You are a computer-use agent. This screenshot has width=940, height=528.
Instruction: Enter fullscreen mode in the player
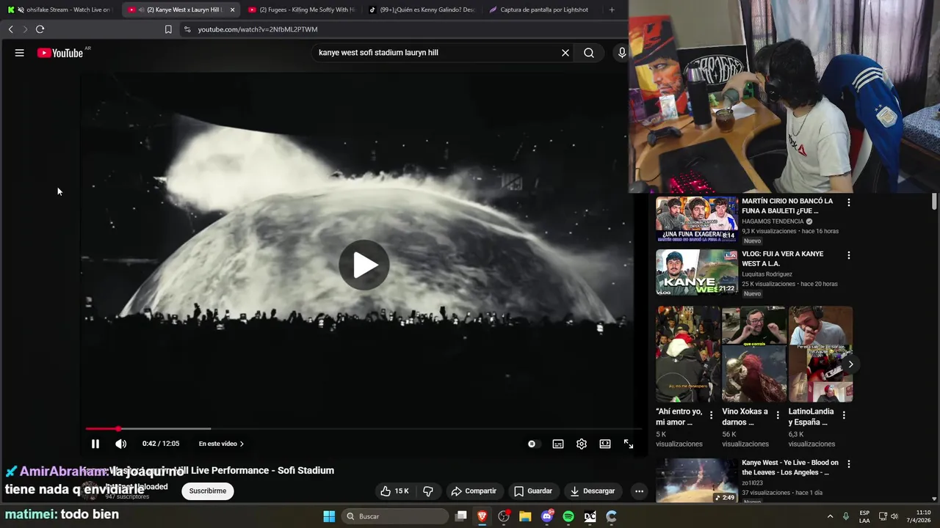tap(629, 444)
